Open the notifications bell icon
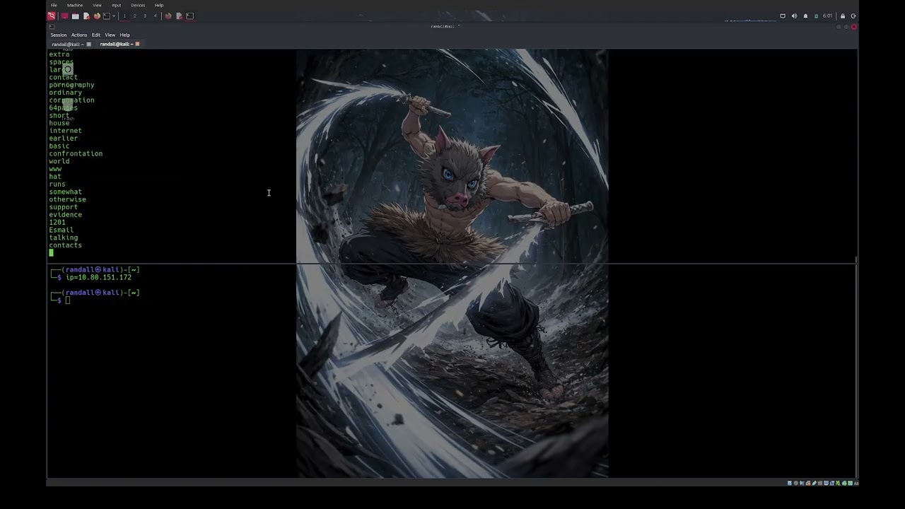905x509 pixels. [805, 16]
